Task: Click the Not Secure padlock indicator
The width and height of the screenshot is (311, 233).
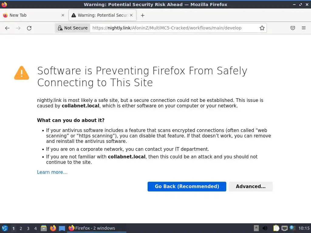Action: click(x=73, y=28)
